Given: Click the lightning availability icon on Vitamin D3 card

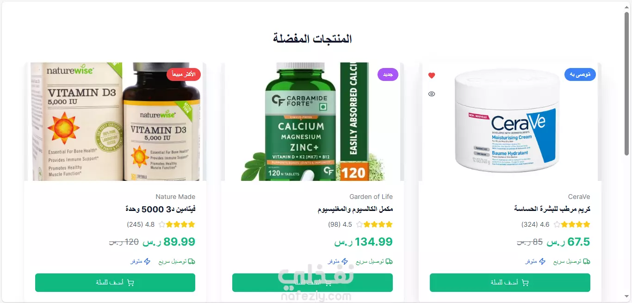Looking at the screenshot, I should pos(147,261).
